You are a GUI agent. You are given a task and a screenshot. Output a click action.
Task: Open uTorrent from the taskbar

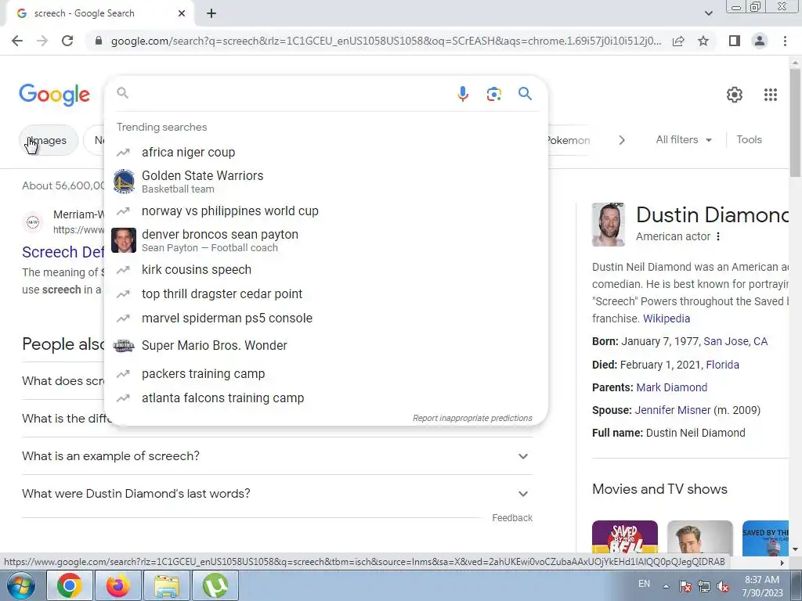pyautogui.click(x=215, y=585)
